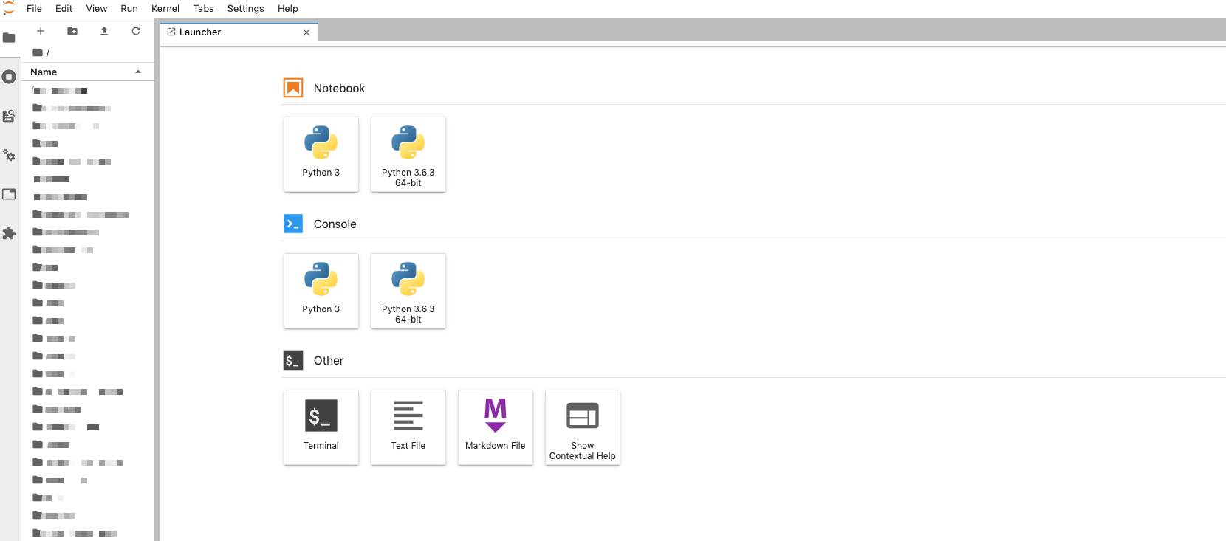Open the Open Tabs sidebar icon
This screenshot has width=1226, height=541.
9,194
